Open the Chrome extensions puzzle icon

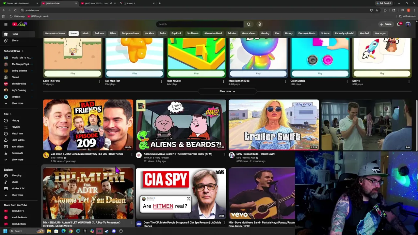(x=385, y=10)
